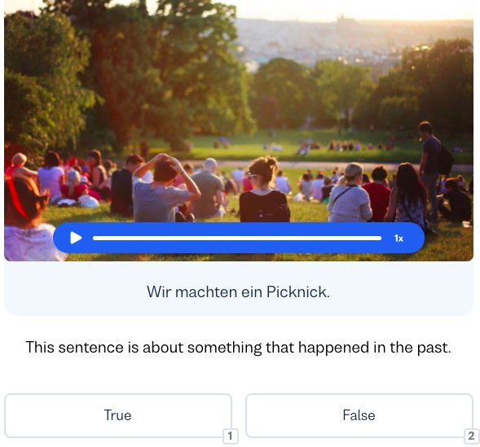
Task: Click the statement about something in the past
Action: [238, 348]
